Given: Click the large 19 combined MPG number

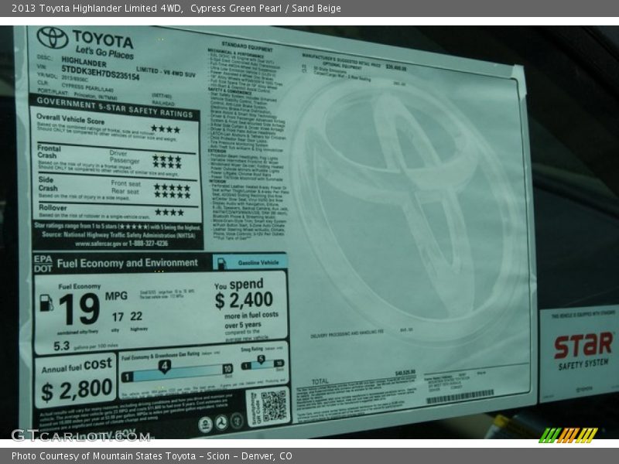Looking at the screenshot, I should coord(79,309).
